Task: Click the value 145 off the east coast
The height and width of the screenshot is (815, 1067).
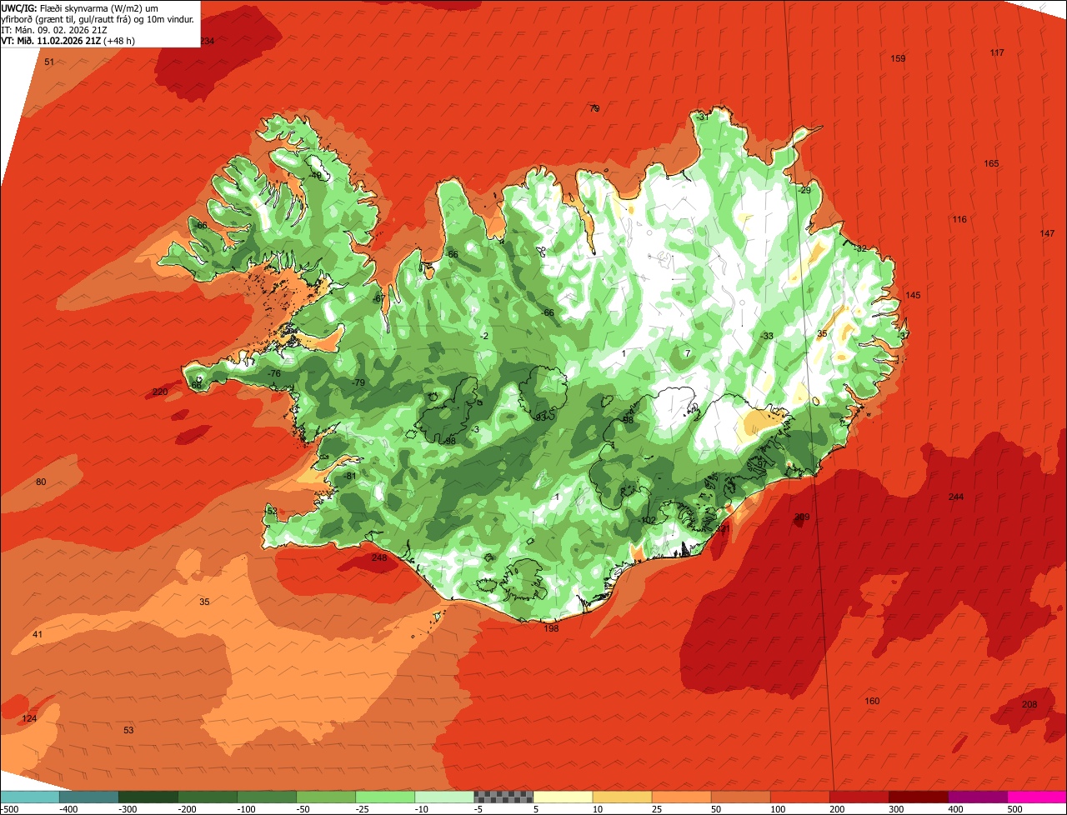Action: tap(913, 295)
